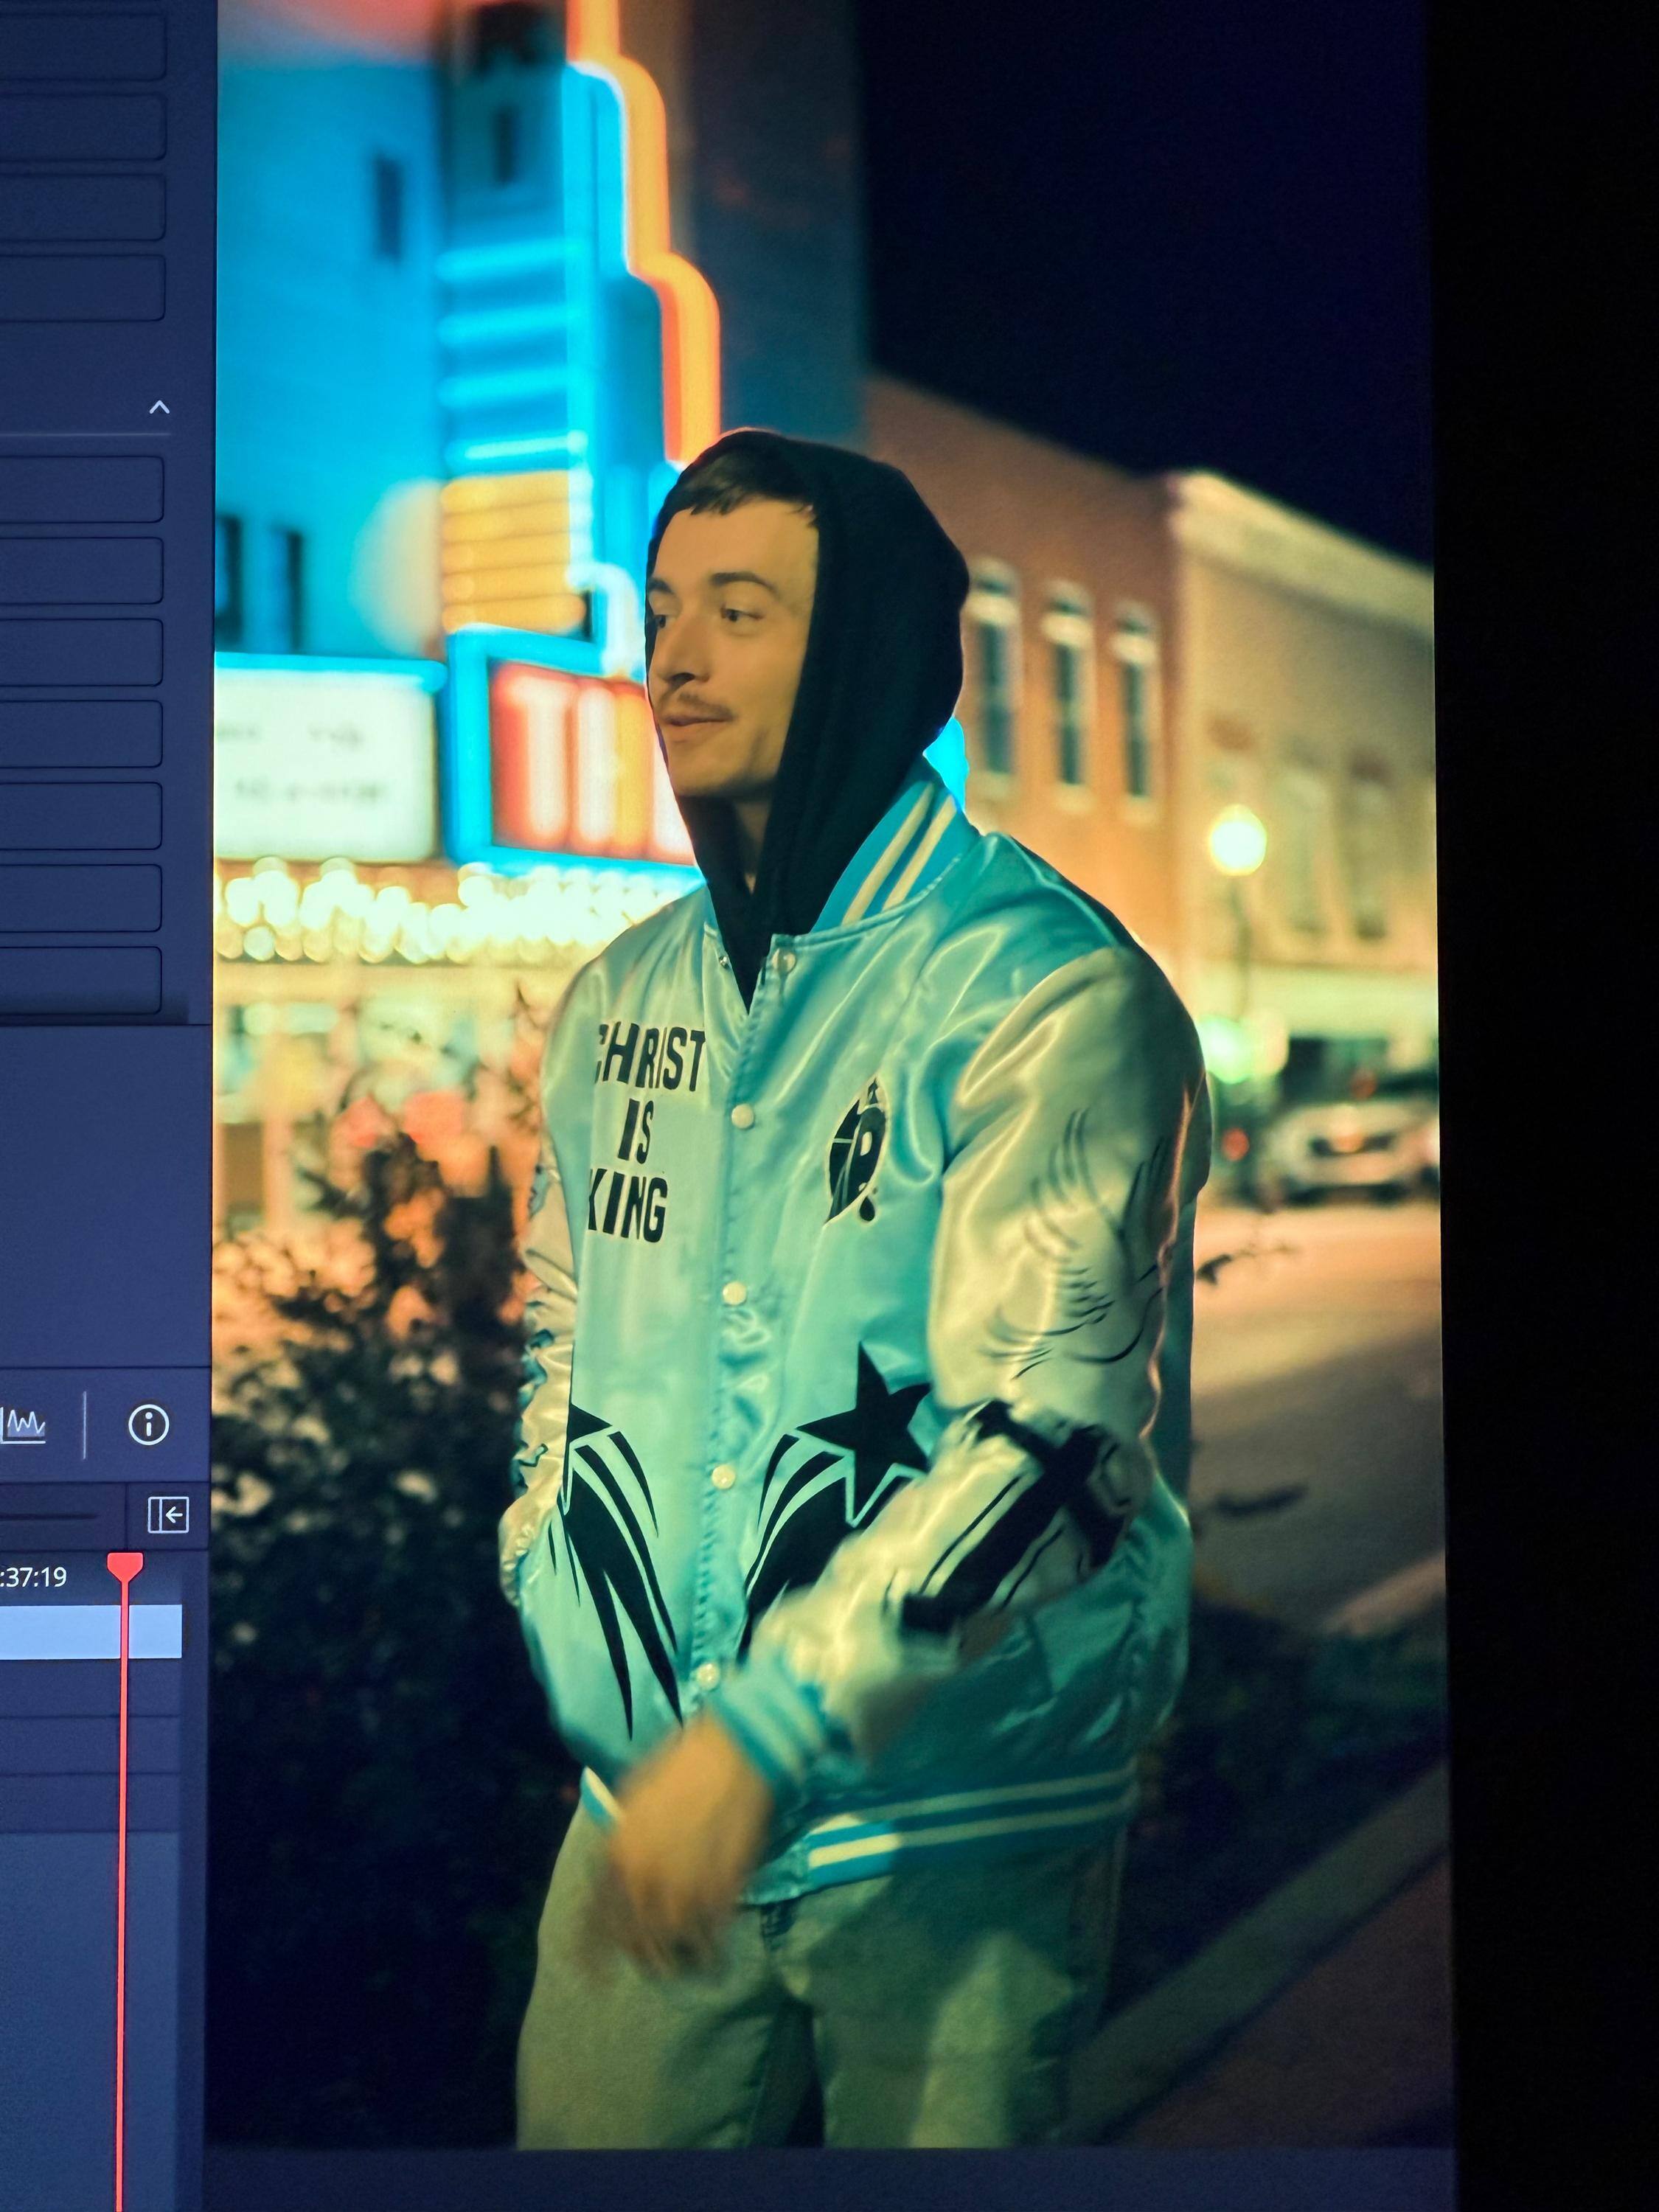Select the light gray clip in the timeline
Viewport: 1659px width, 2212px height.
60,1631
